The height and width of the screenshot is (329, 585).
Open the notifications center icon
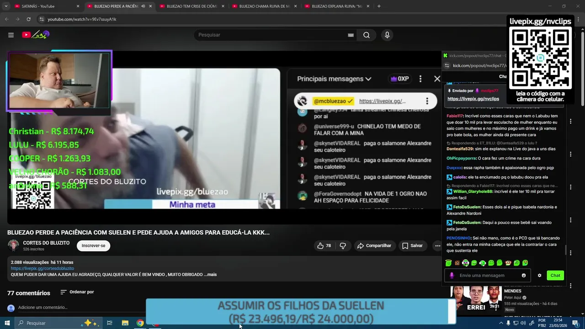tap(575, 323)
